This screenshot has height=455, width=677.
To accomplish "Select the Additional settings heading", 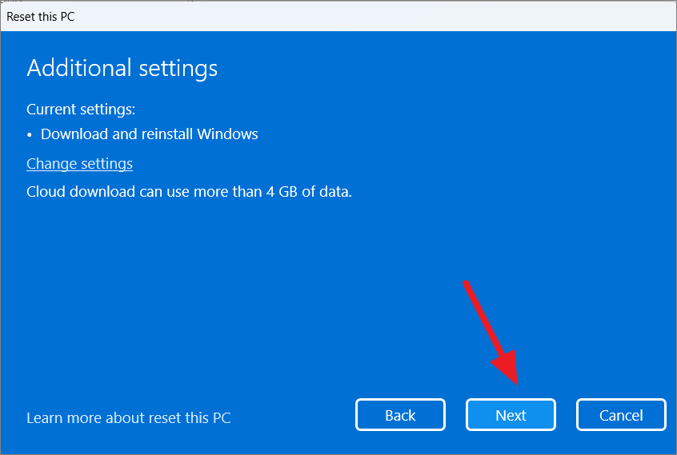I will 122,68.
